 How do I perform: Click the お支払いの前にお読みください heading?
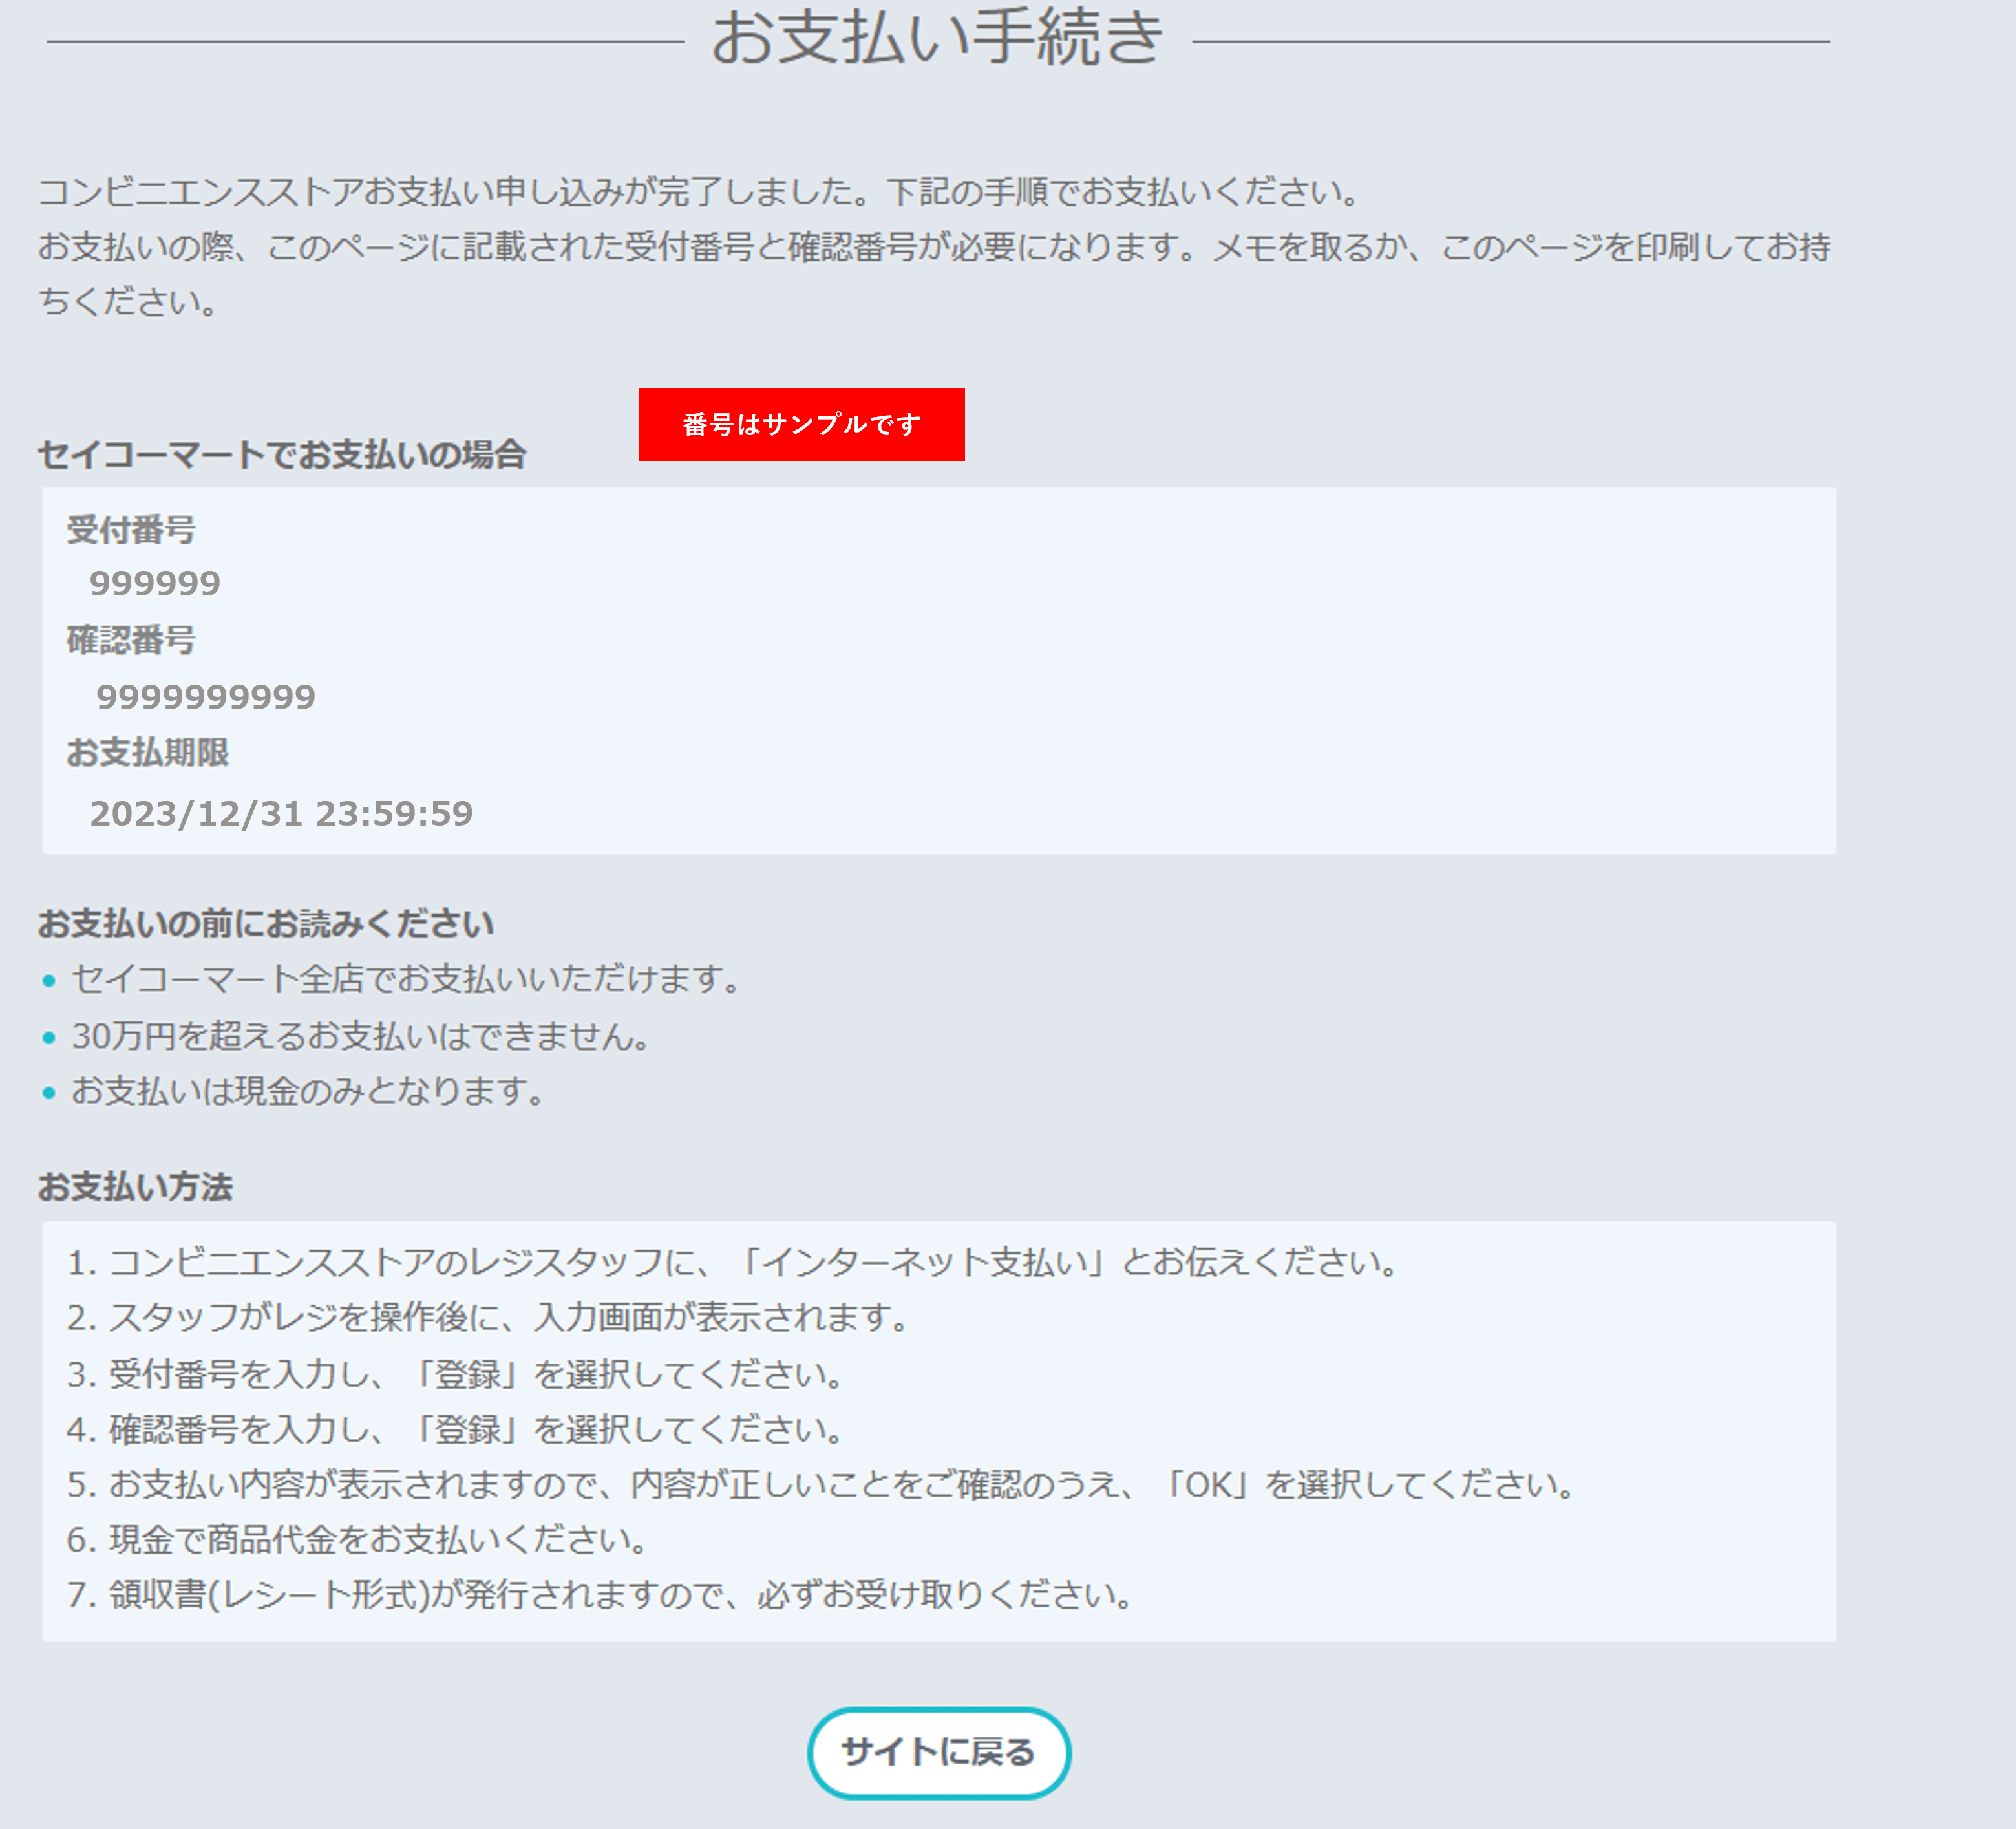(x=266, y=923)
